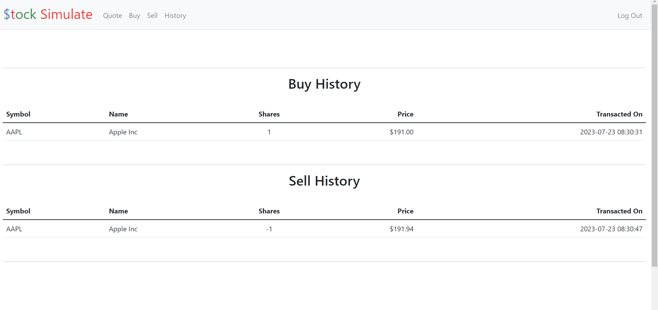658x310 pixels.
Task: Click the 08:30:31 buy timestamp
Action: (611, 132)
